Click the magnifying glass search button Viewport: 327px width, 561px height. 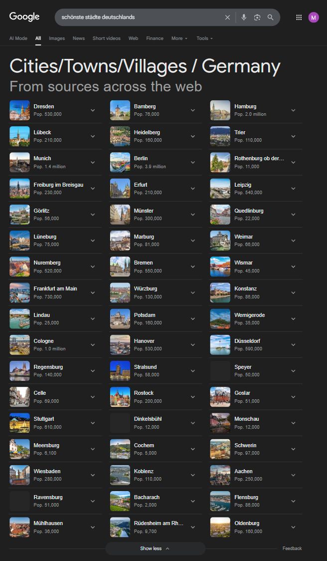pos(271,17)
